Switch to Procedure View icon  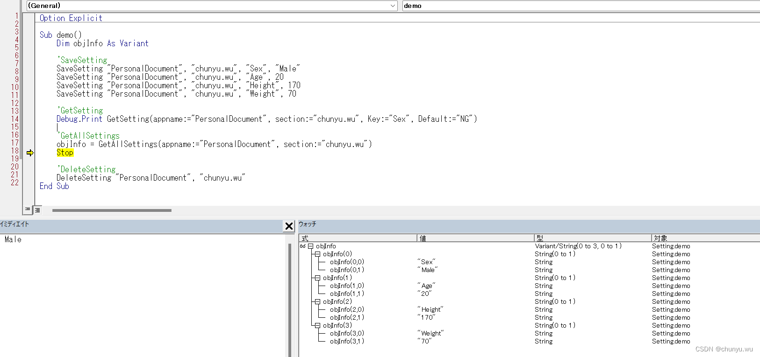point(28,210)
